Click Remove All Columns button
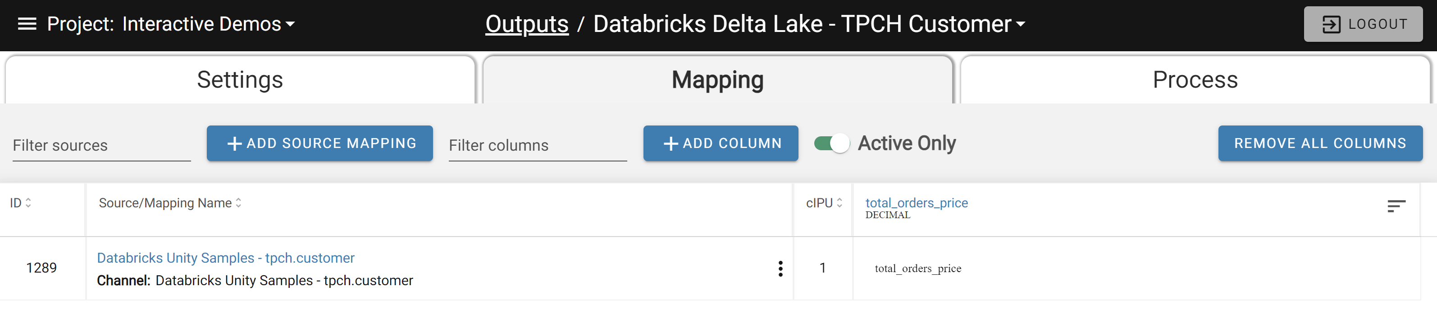The image size is (1437, 309). tap(1320, 143)
